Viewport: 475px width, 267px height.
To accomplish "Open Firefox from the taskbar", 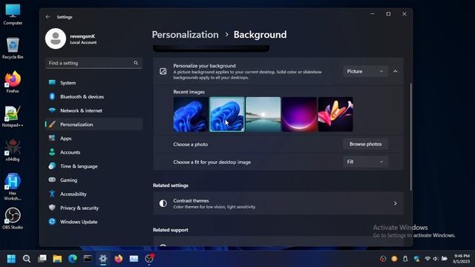I will click(x=119, y=259).
